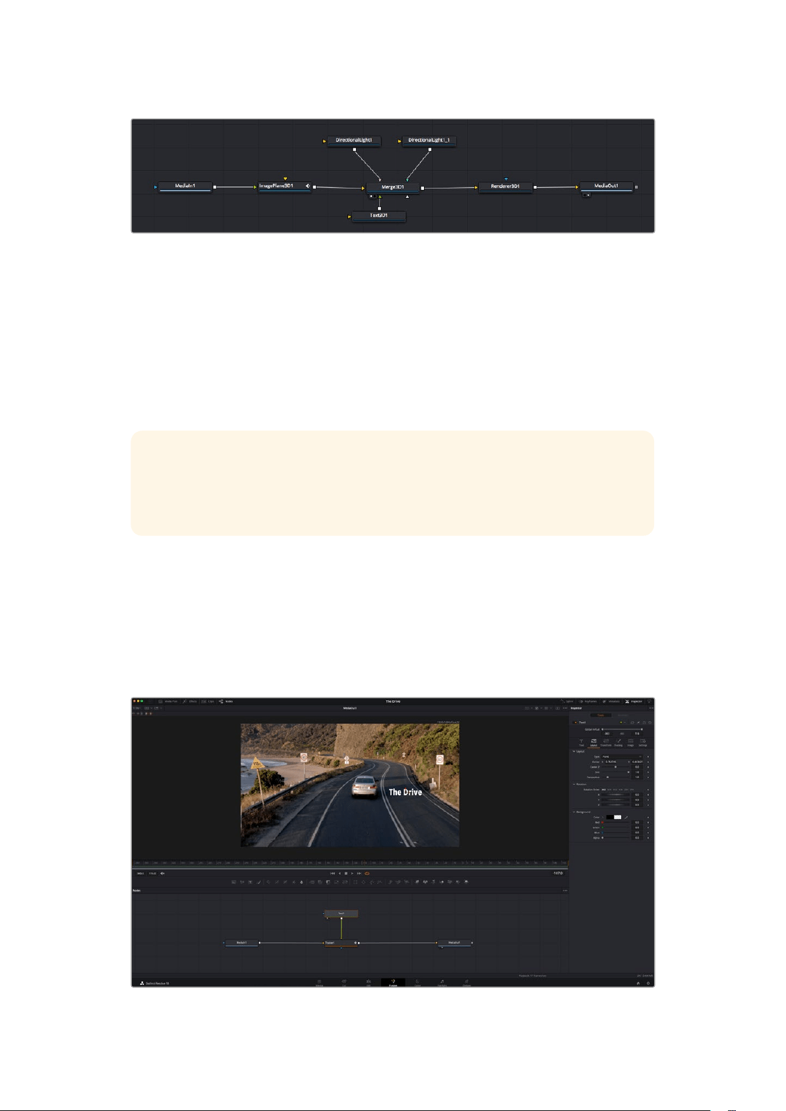The width and height of the screenshot is (786, 1111).
Task: Go to the Fusion page
Action: (393, 982)
